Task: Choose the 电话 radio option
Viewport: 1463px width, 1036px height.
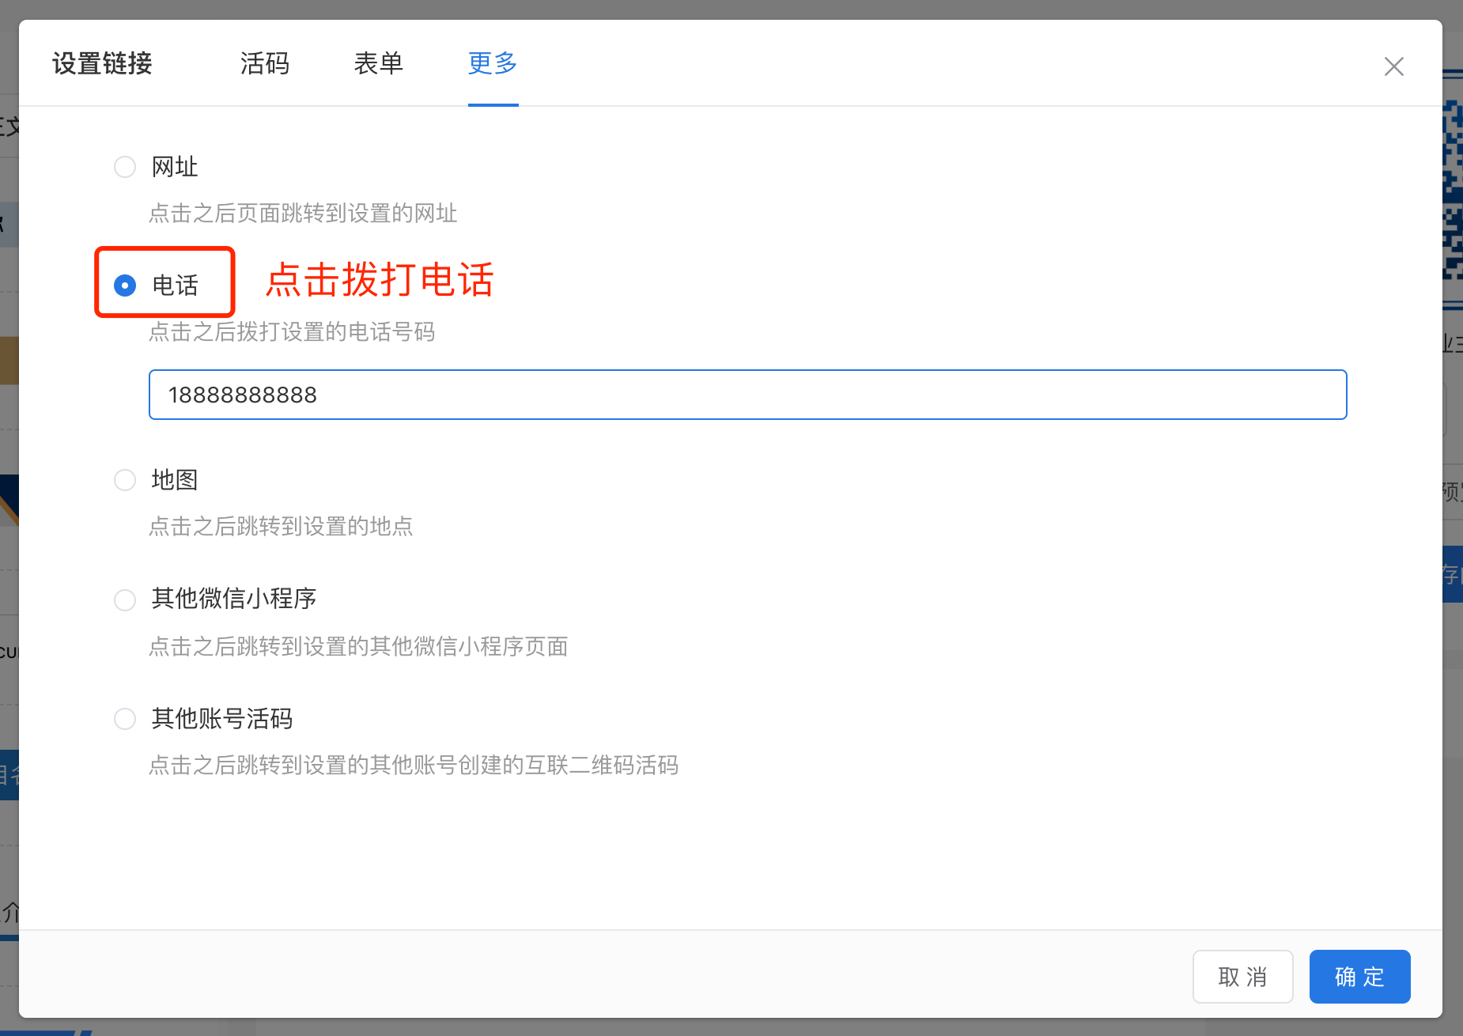Action: [125, 285]
